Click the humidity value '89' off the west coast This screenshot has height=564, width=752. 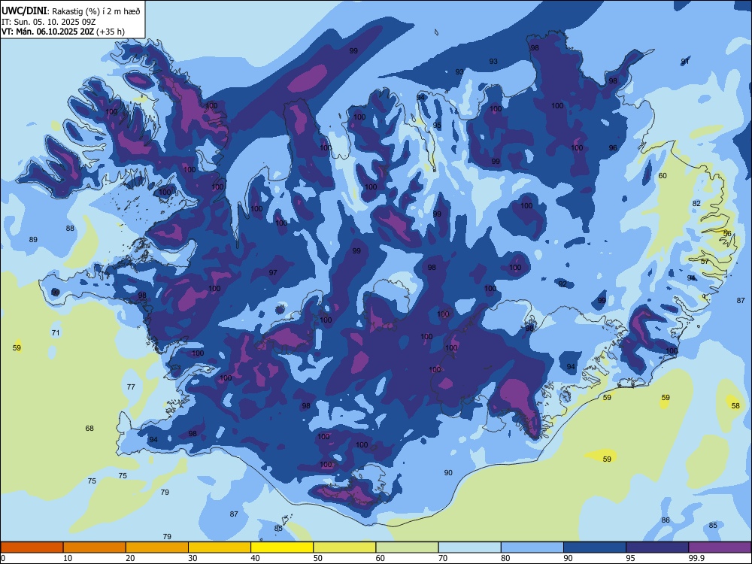click(x=33, y=239)
